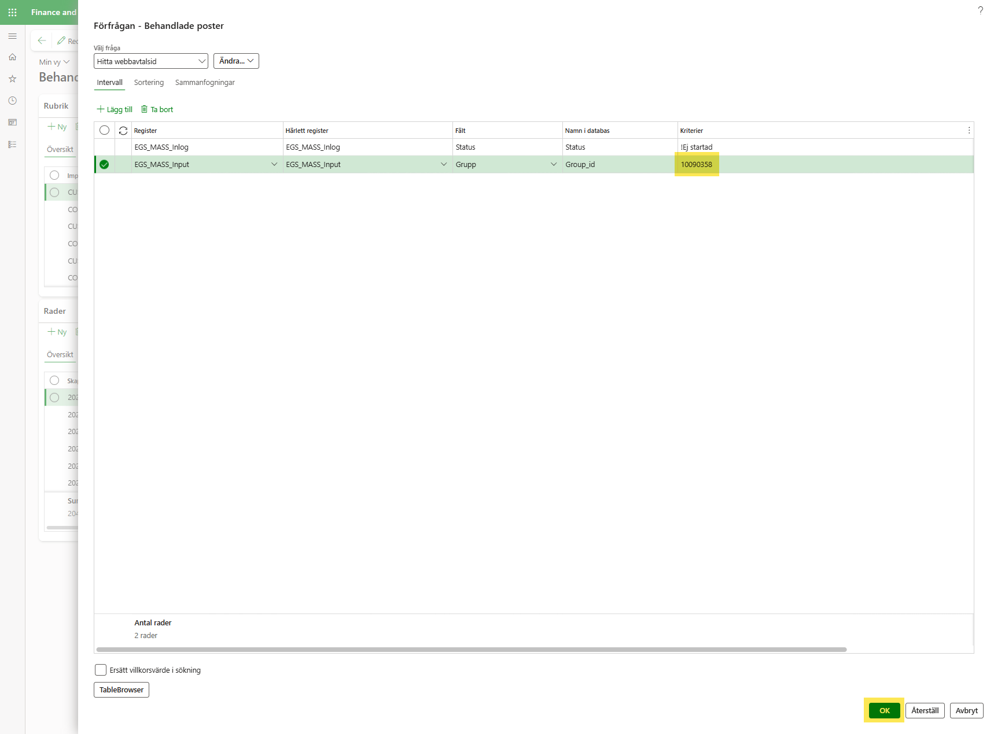Switch to the Sammanfogningar tab
This screenshot has height=734, width=994.
(x=205, y=83)
